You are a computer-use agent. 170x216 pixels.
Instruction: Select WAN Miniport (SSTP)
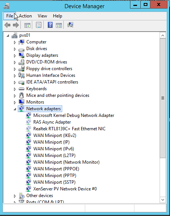tap(54, 182)
